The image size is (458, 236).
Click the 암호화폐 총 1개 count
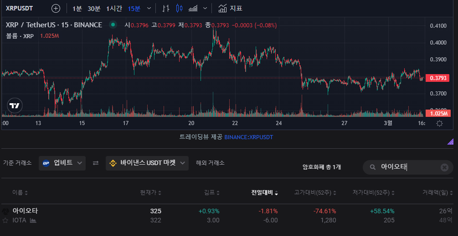click(x=322, y=167)
